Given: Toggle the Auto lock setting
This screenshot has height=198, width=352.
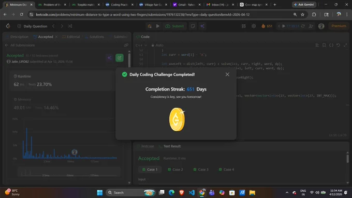Looking at the screenshot, I should [x=157, y=45].
